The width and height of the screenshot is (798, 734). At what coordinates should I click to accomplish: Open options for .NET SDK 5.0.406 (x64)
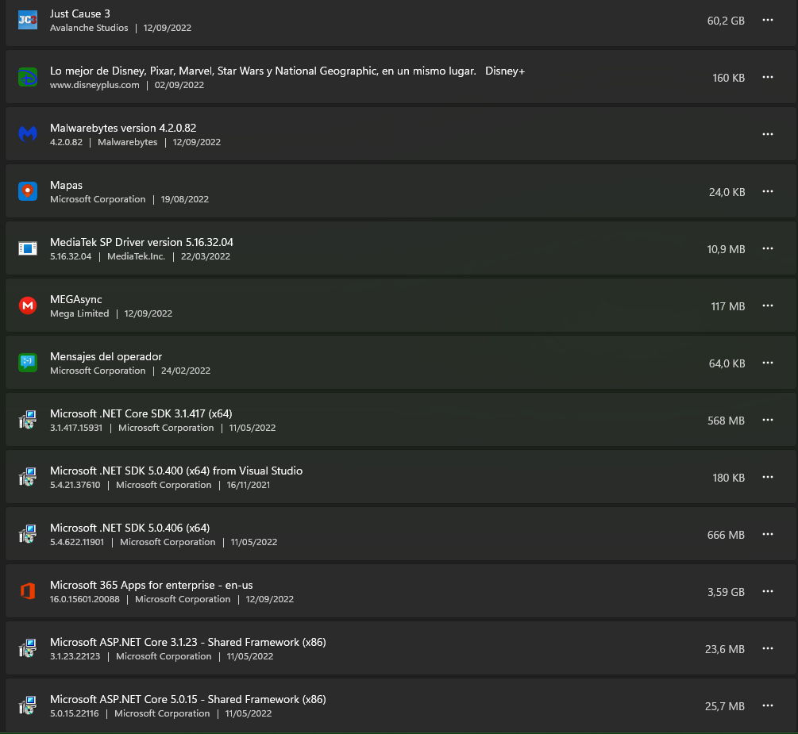(x=768, y=534)
